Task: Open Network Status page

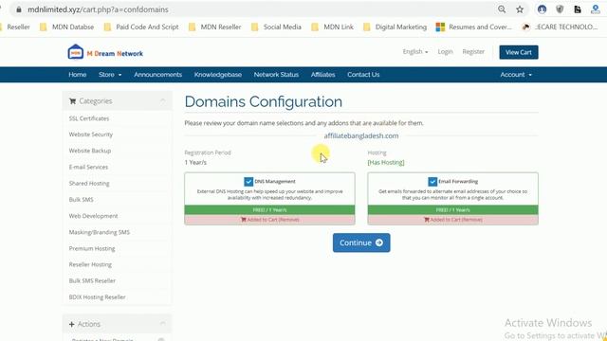Action: click(x=276, y=75)
